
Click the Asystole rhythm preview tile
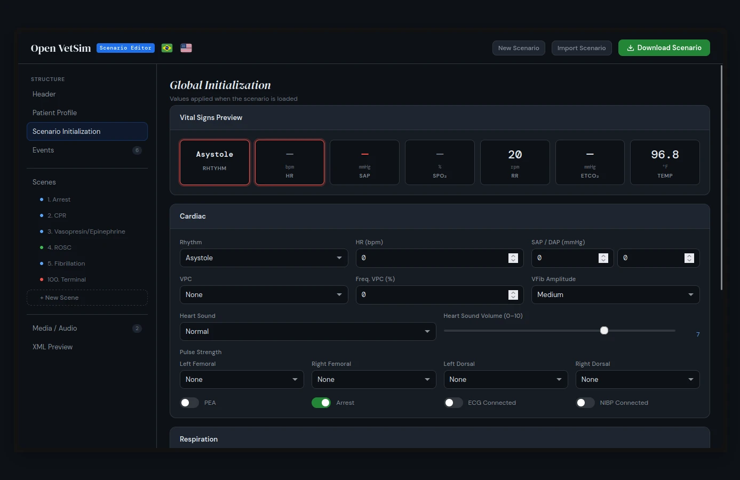point(214,162)
